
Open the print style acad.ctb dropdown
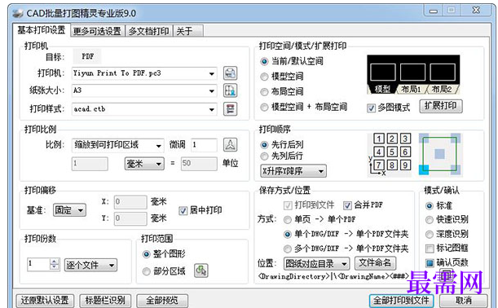click(144, 109)
